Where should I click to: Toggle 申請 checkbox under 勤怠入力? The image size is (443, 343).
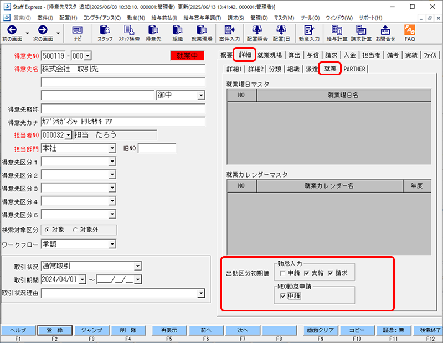[282, 273]
